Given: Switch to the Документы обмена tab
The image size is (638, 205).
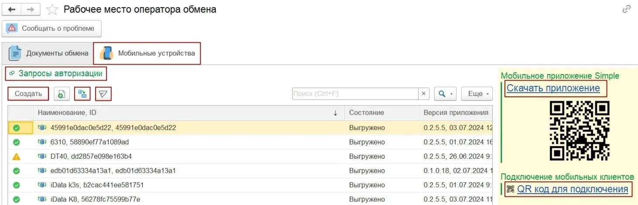Looking at the screenshot, I should 48,54.
